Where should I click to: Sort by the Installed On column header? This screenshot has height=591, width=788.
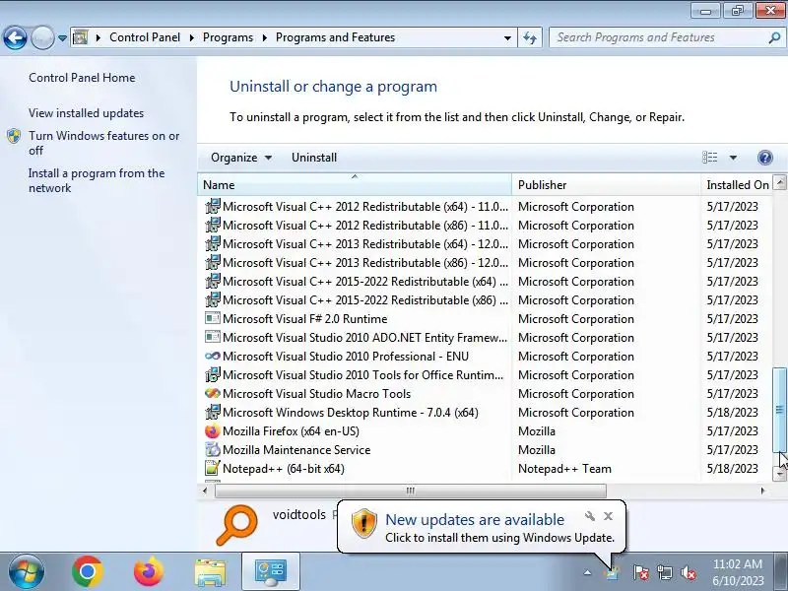click(737, 185)
